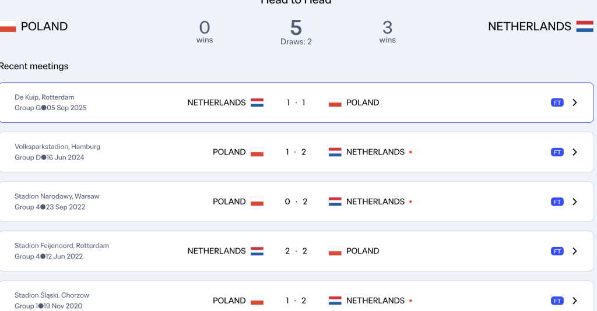This screenshot has width=597, height=311.
Task: Click the Netherlands flag in the head-to-head header
Action: click(x=585, y=26)
